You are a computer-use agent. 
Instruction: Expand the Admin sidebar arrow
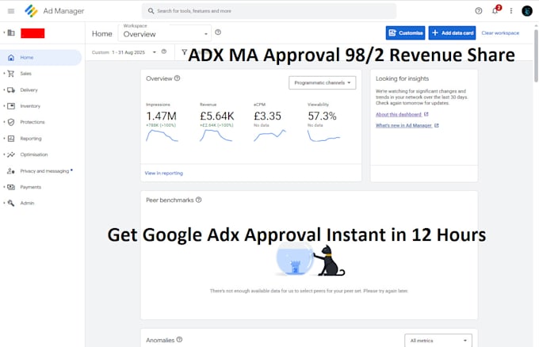[4, 203]
